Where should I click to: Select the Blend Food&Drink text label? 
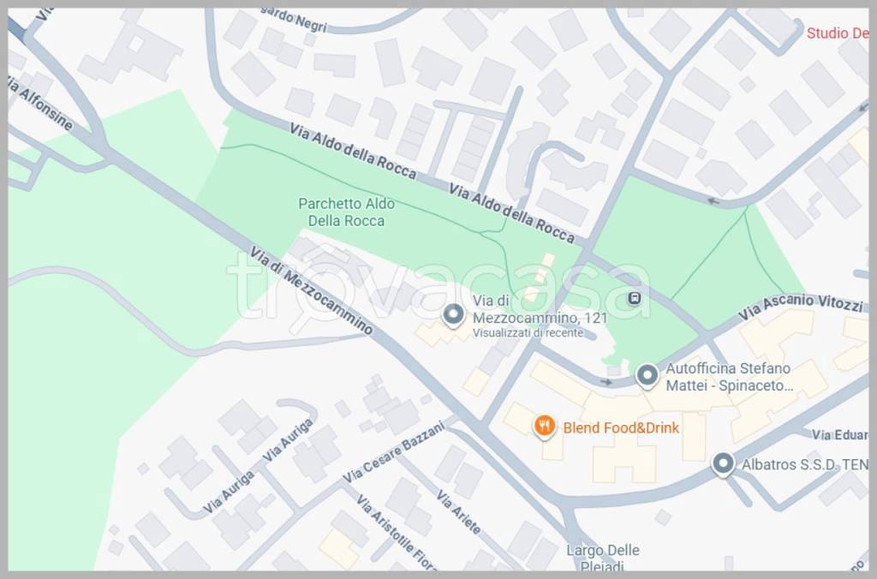[621, 428]
